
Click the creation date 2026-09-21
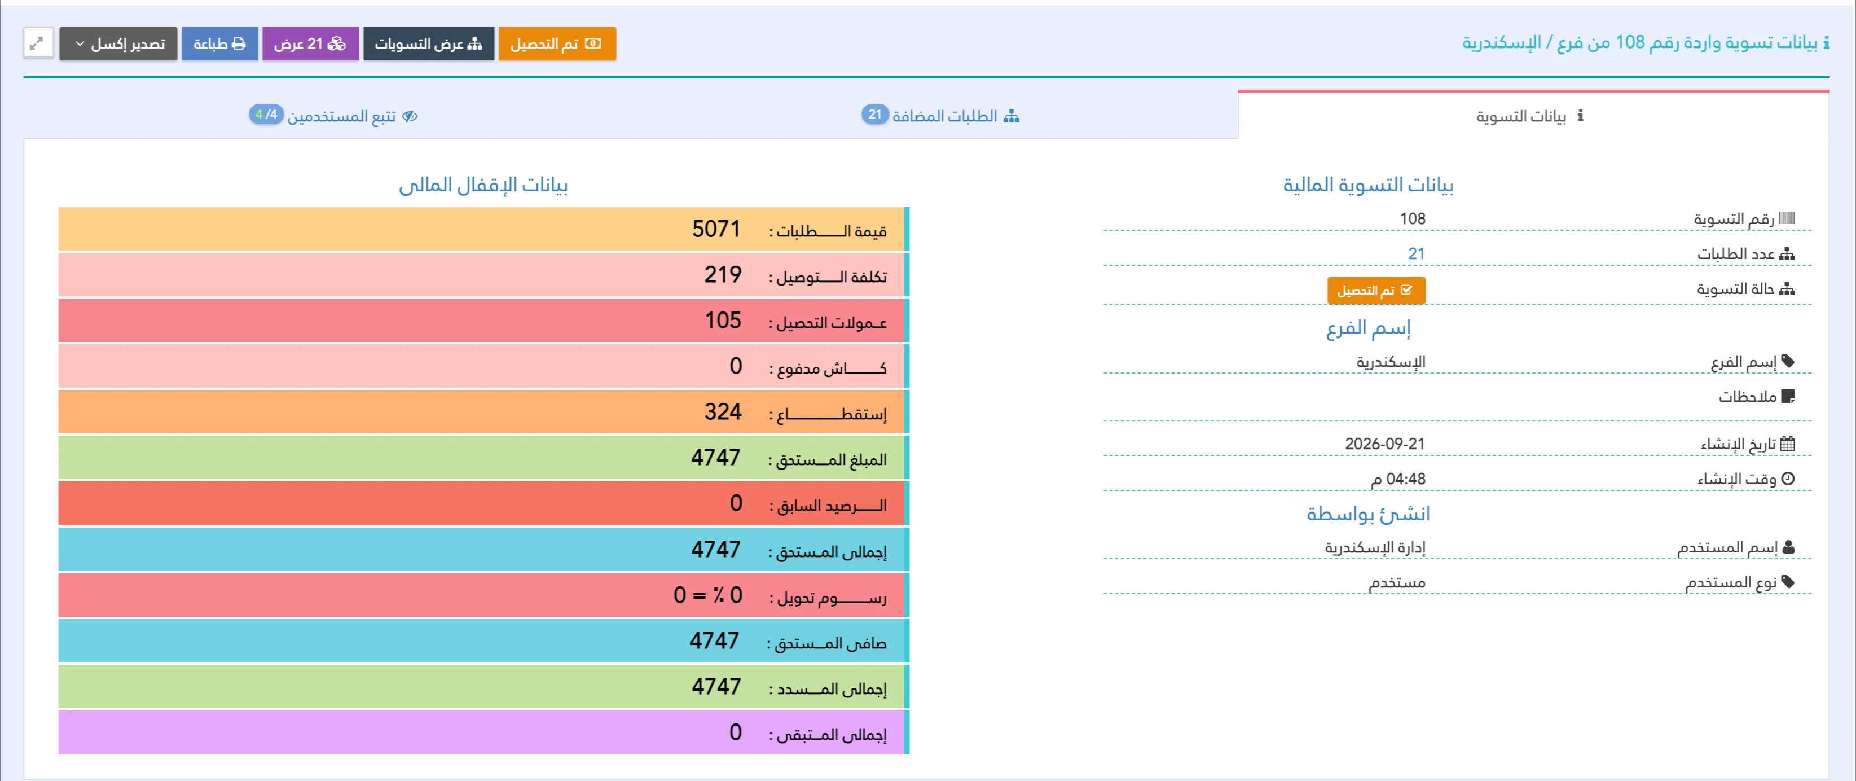click(x=1385, y=444)
